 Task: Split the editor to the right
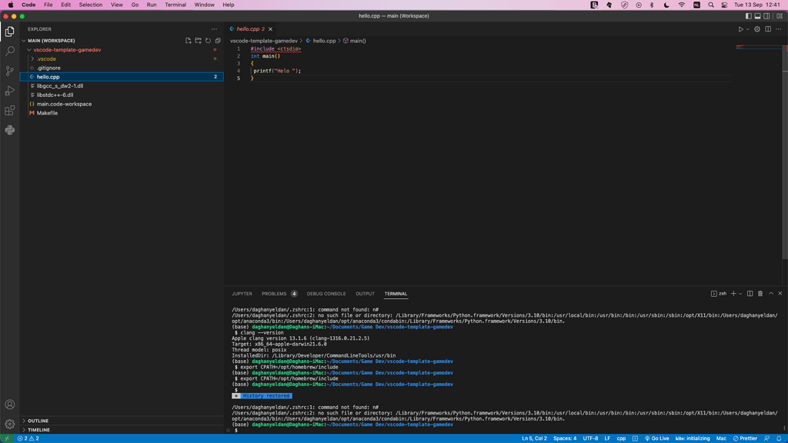pyautogui.click(x=768, y=29)
